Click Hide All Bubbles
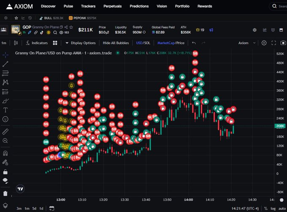The height and width of the screenshot is (212, 287). coord(116,43)
